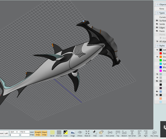This screenshot has height=139, width=166.
Task: Click the Desel all icon
Action: (59, 133)
